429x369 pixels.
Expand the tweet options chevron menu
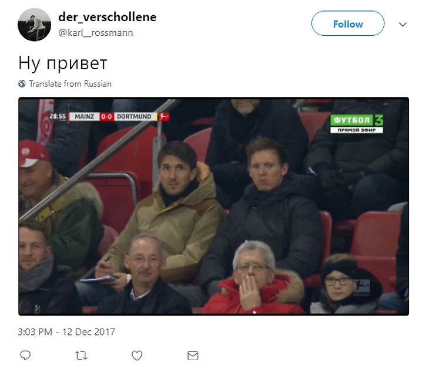pyautogui.click(x=403, y=25)
